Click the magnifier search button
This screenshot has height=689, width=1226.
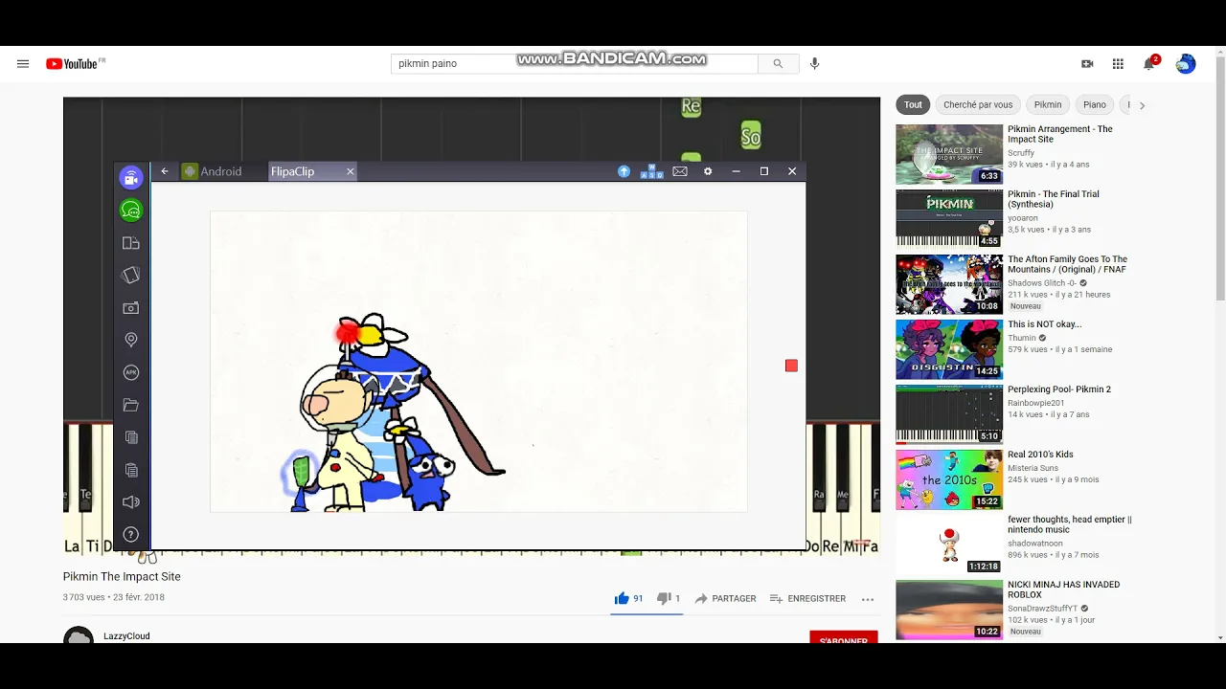[x=779, y=64]
